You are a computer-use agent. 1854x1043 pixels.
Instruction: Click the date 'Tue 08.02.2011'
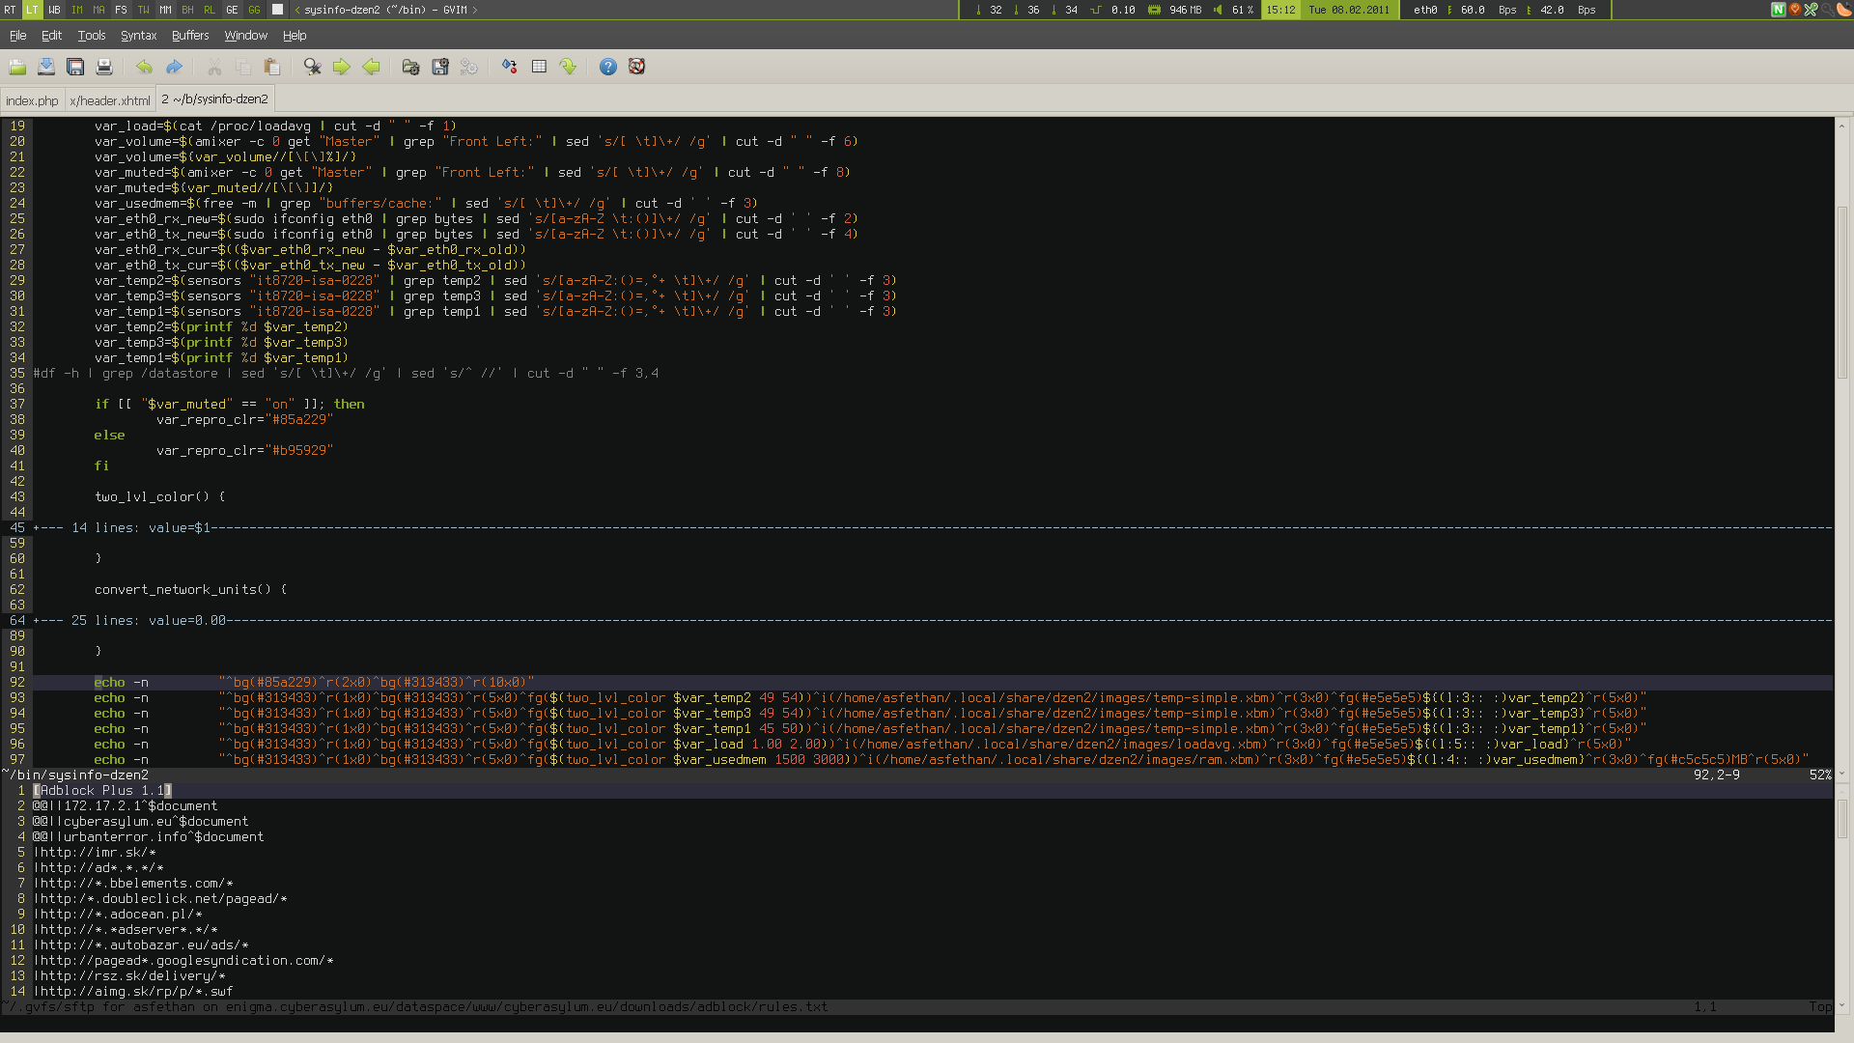[1348, 10]
